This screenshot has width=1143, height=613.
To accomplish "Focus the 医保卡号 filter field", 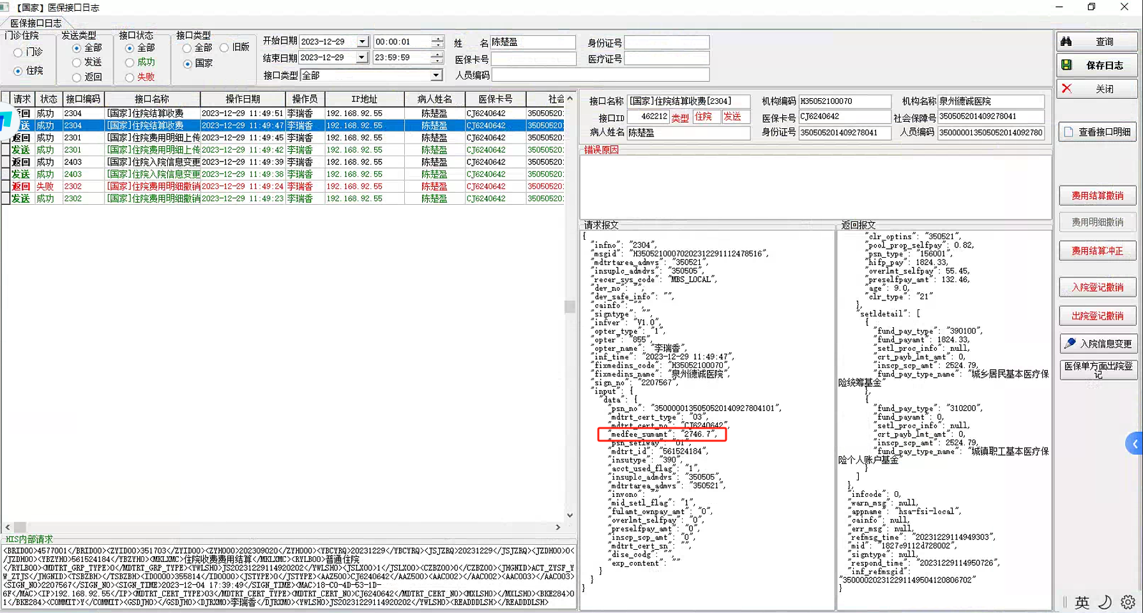I will point(533,59).
